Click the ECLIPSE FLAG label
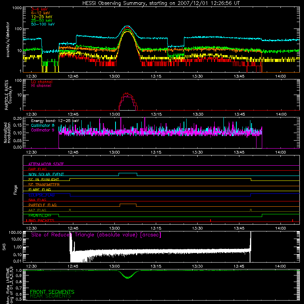Screen dimensions: 304x304 click(41, 195)
